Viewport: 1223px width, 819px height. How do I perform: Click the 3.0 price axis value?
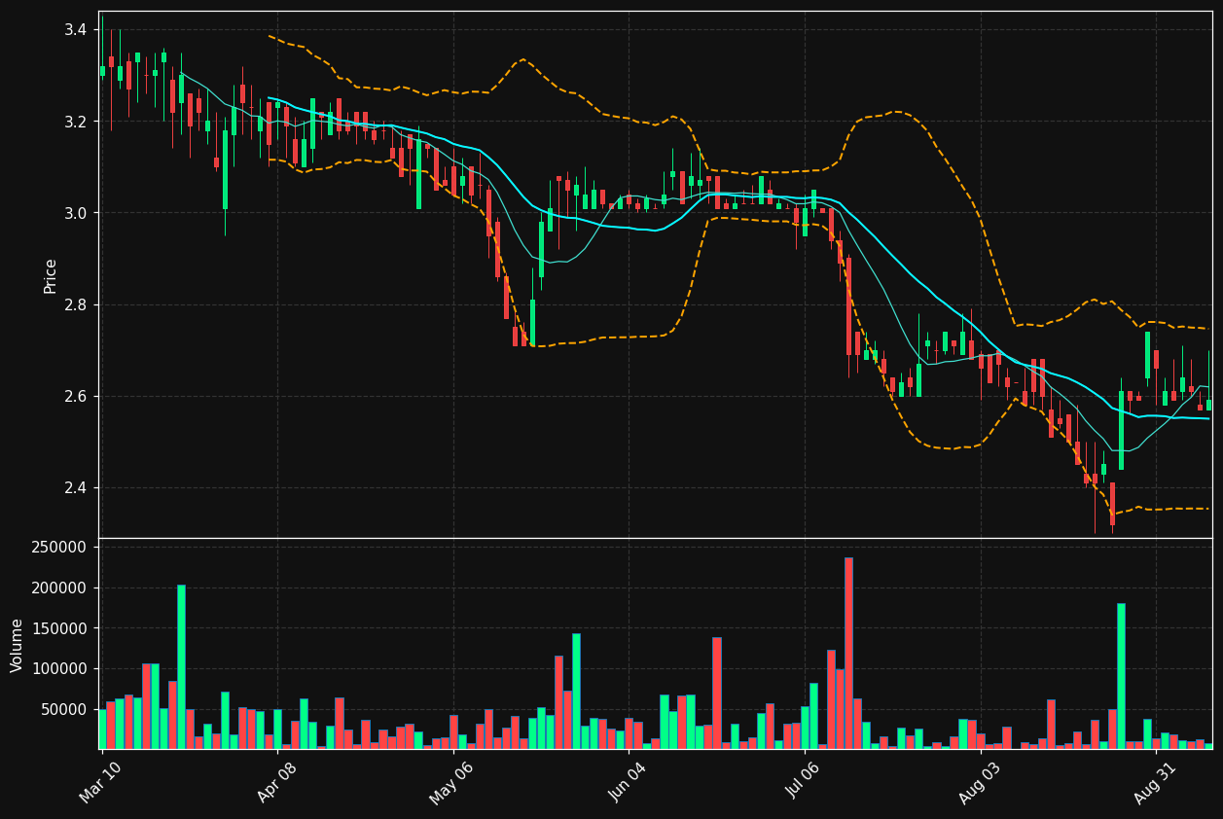click(x=76, y=213)
